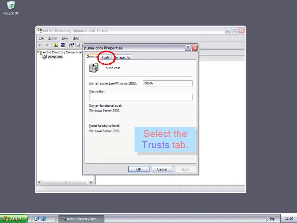Open the toolbar Properties icon
This screenshot has width=297, height=223.
tap(71, 45)
